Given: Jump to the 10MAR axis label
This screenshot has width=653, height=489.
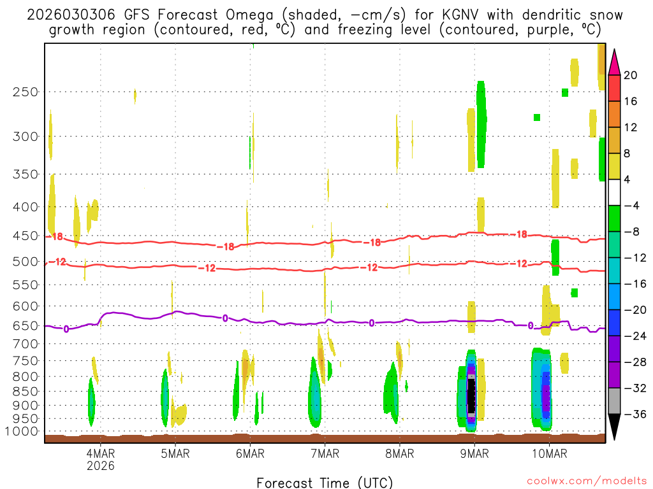Looking at the screenshot, I should tap(548, 453).
